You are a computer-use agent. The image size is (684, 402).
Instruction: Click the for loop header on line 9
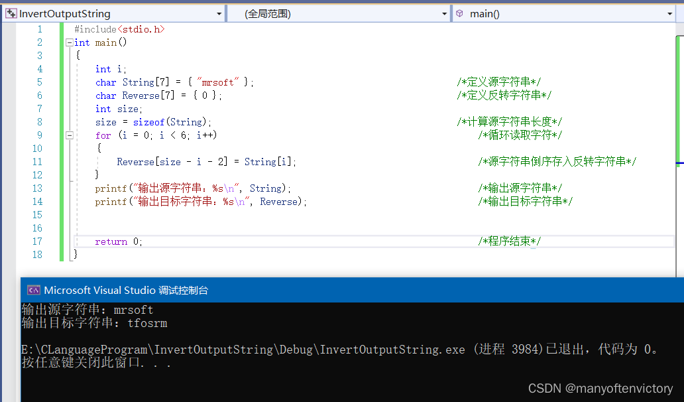(x=156, y=135)
